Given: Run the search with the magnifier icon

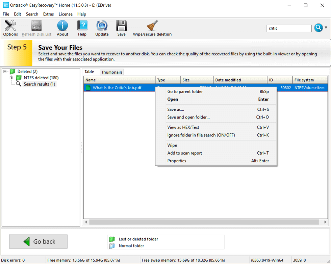Looking at the screenshot, I should [318, 28].
